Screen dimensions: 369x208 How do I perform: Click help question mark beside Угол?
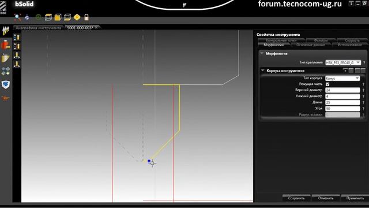click(x=364, y=109)
